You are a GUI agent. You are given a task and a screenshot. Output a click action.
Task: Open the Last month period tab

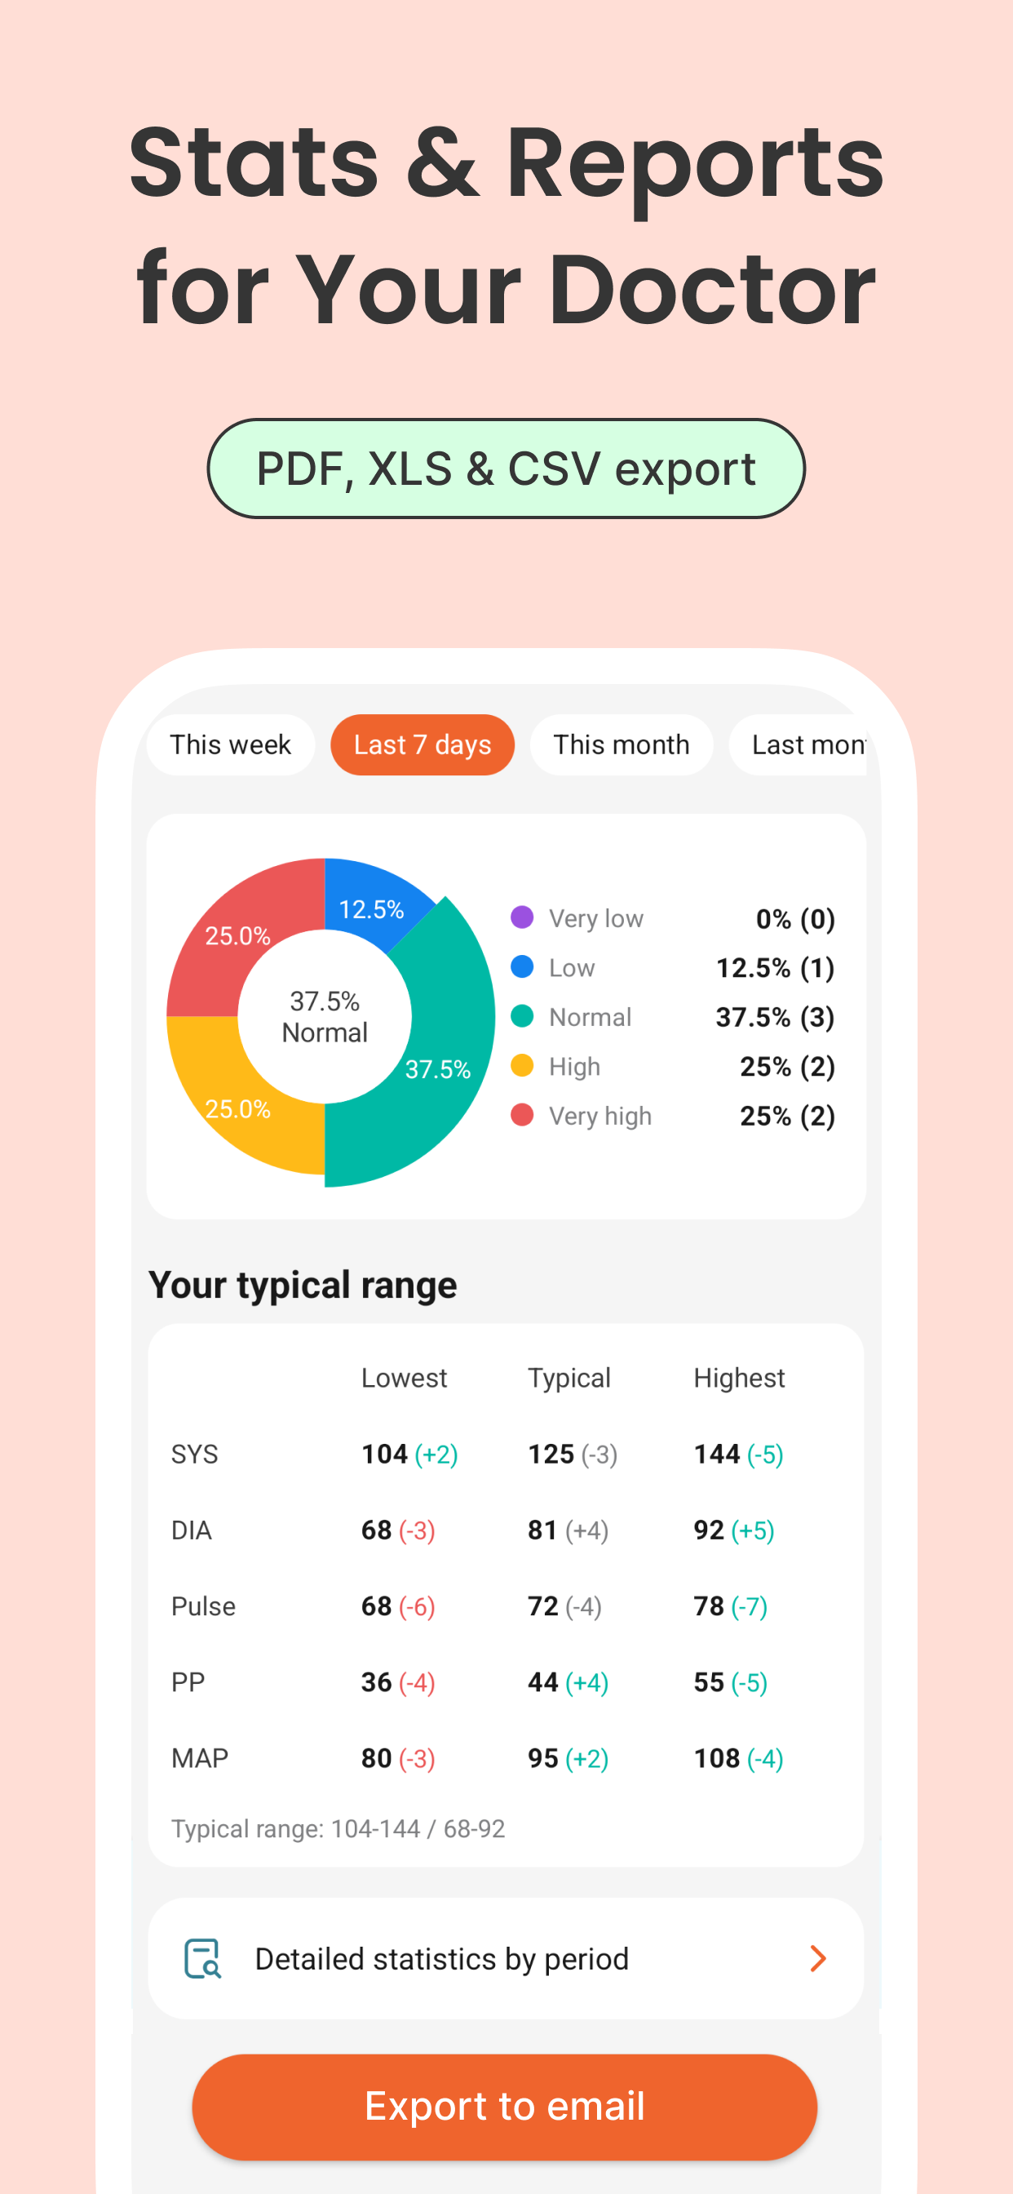[x=798, y=744]
